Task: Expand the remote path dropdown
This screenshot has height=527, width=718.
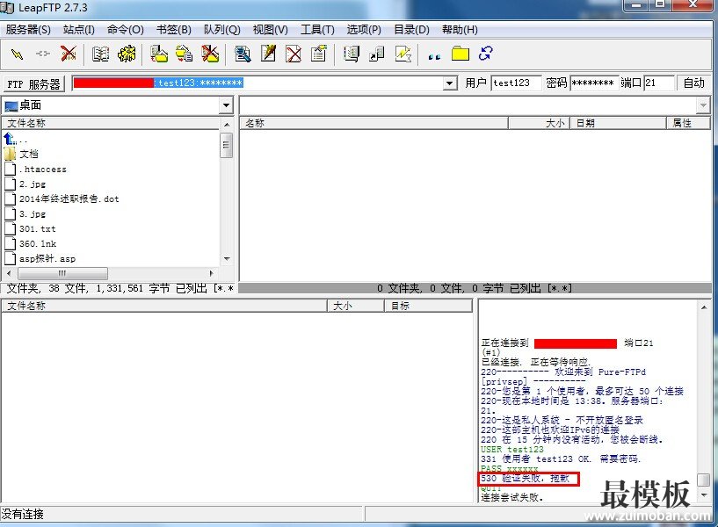Action: click(703, 105)
